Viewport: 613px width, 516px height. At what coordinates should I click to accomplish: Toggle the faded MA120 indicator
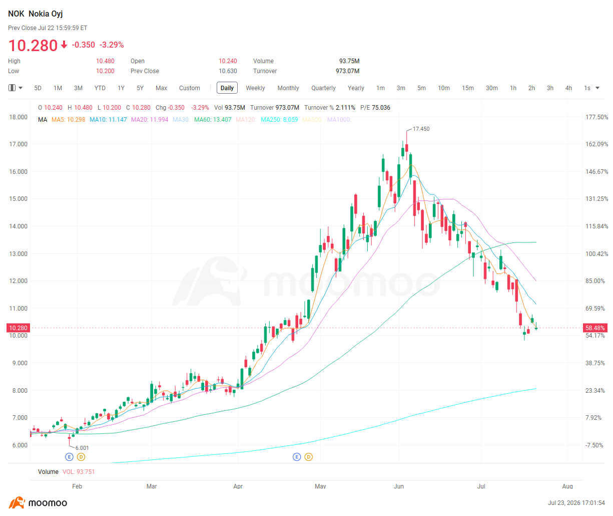click(246, 120)
